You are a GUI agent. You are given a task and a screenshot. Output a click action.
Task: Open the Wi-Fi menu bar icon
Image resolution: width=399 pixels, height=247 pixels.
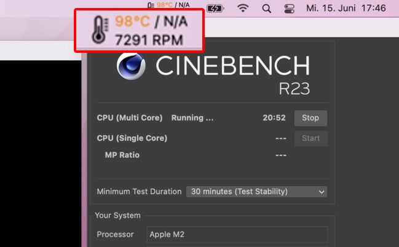click(243, 9)
